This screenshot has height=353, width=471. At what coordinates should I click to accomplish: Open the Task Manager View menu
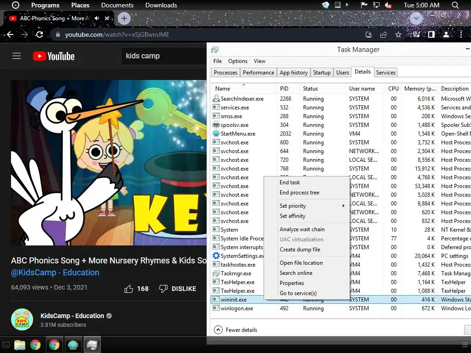click(259, 61)
